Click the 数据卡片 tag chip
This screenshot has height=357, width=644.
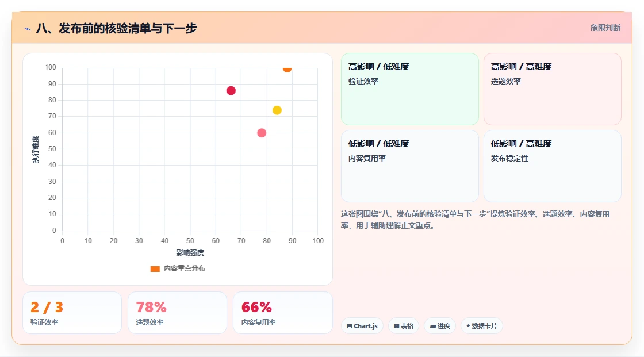tap(482, 326)
